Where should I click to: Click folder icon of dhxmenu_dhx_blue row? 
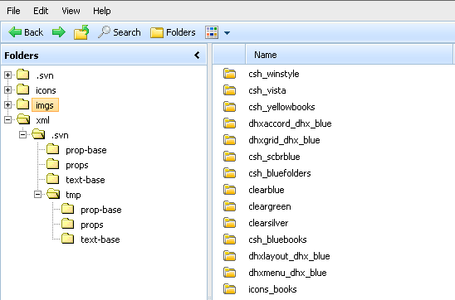coord(229,273)
